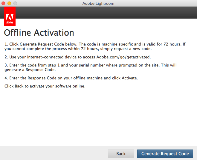Click the step 4 instruction line
The width and height of the screenshot is (197, 160).
point(71,78)
